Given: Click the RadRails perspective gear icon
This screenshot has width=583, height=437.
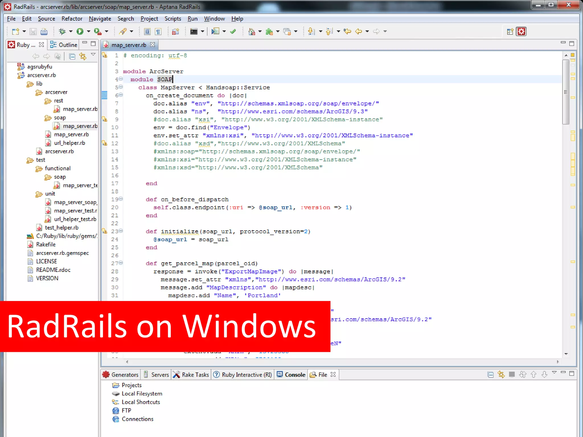Looking at the screenshot, I should coord(521,31).
